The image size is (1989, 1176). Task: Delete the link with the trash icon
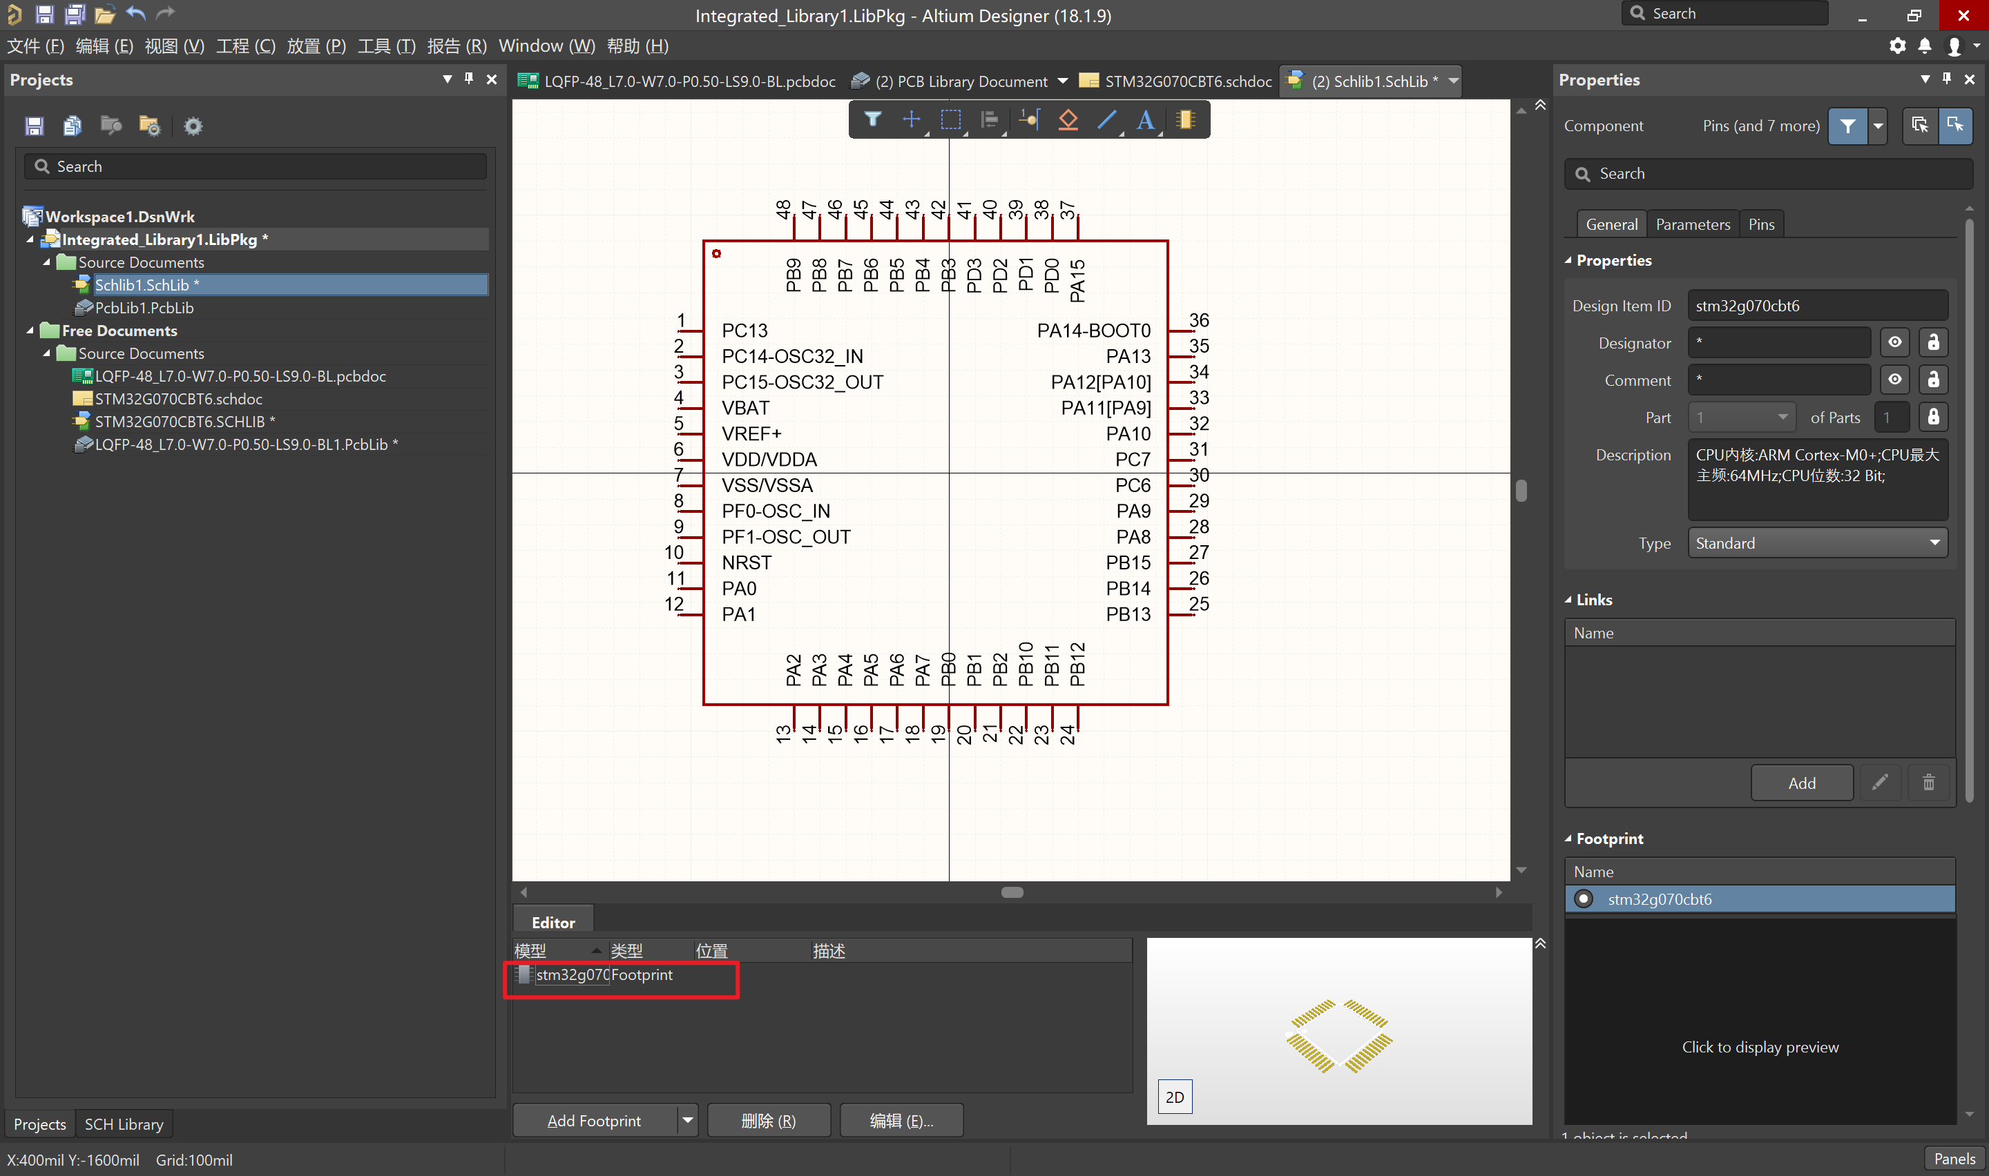1929,783
